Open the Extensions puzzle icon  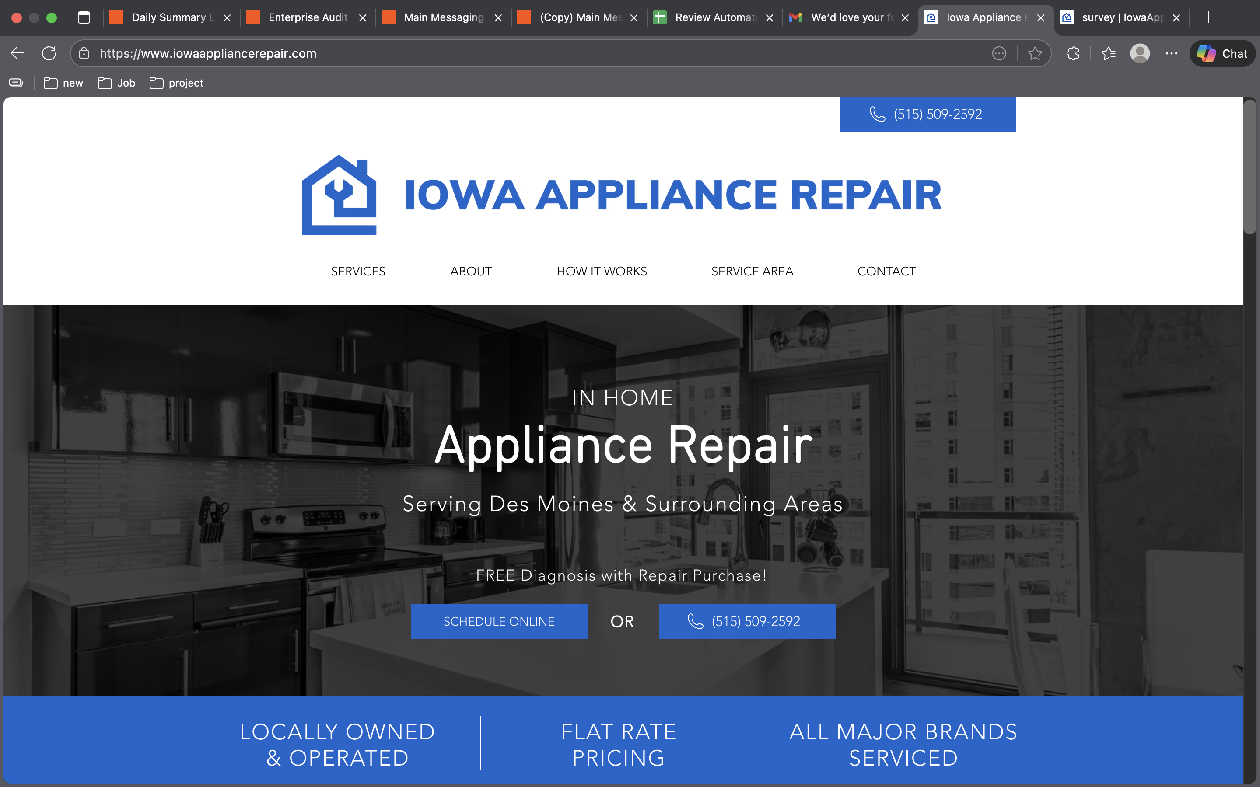click(1073, 53)
